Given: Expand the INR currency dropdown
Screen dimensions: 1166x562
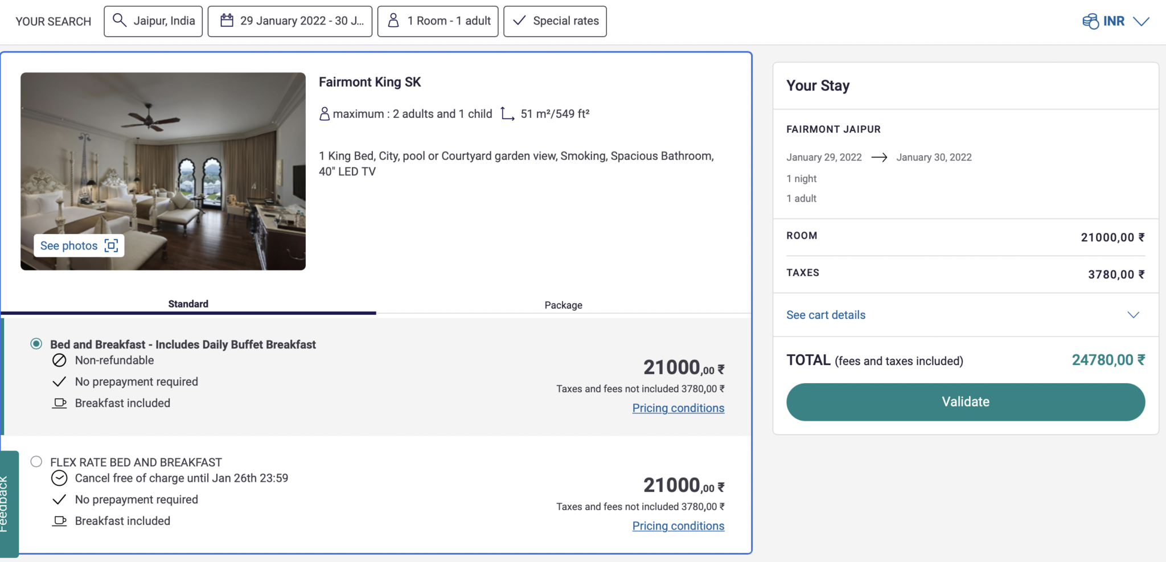Looking at the screenshot, I should tap(1142, 20).
